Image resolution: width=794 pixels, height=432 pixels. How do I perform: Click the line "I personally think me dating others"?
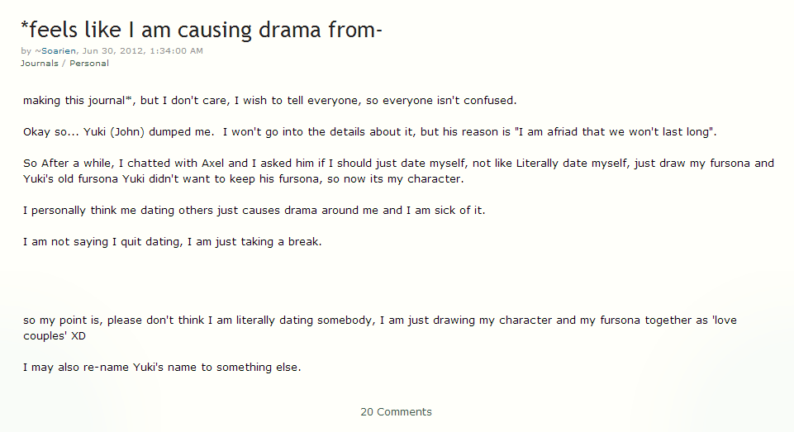(x=254, y=211)
